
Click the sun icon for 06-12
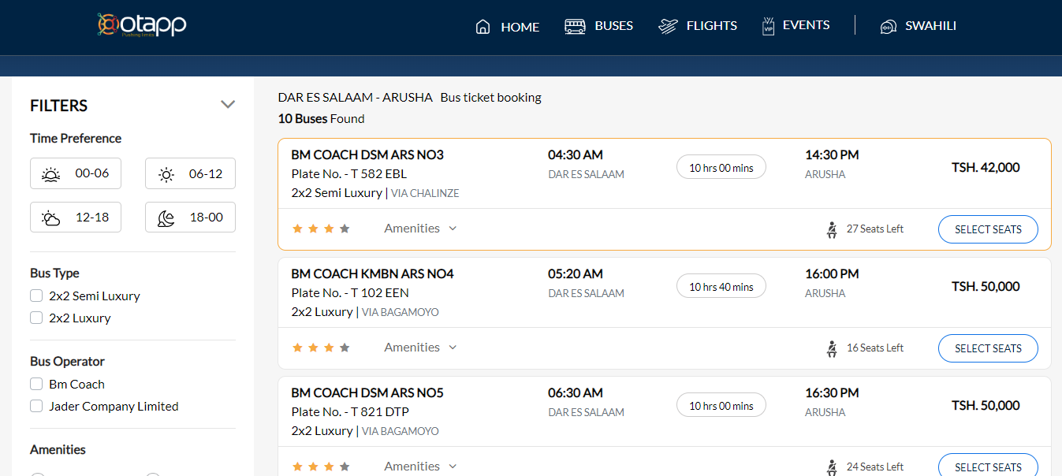click(x=166, y=174)
